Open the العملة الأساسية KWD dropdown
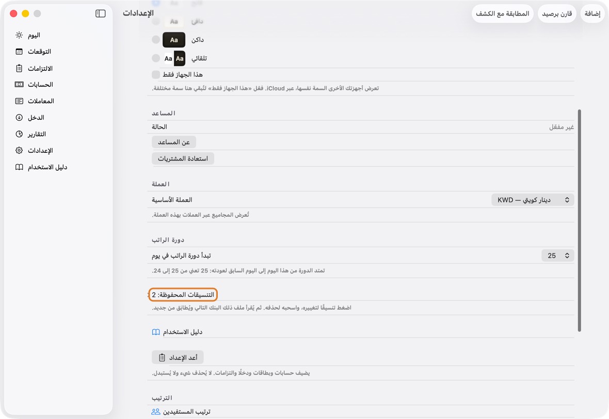 [533, 200]
